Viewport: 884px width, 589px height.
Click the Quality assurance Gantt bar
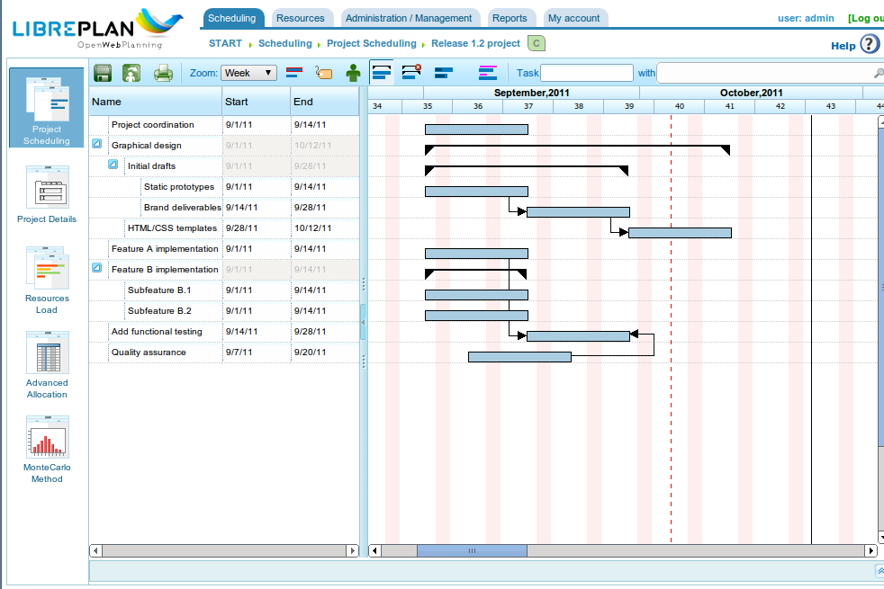[519, 357]
